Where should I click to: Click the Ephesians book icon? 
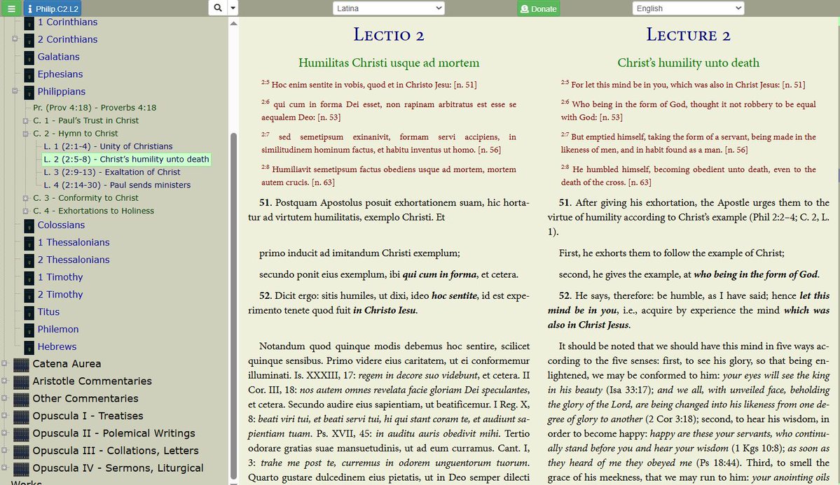(x=29, y=74)
